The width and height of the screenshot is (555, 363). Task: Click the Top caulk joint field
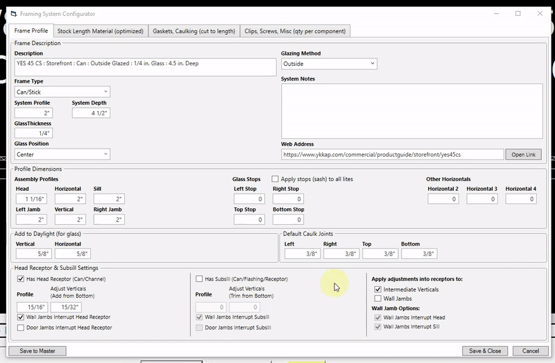click(x=380, y=253)
